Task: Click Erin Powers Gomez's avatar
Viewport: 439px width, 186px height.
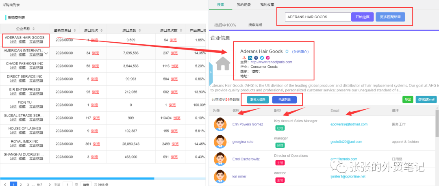Action: [x=220, y=124]
